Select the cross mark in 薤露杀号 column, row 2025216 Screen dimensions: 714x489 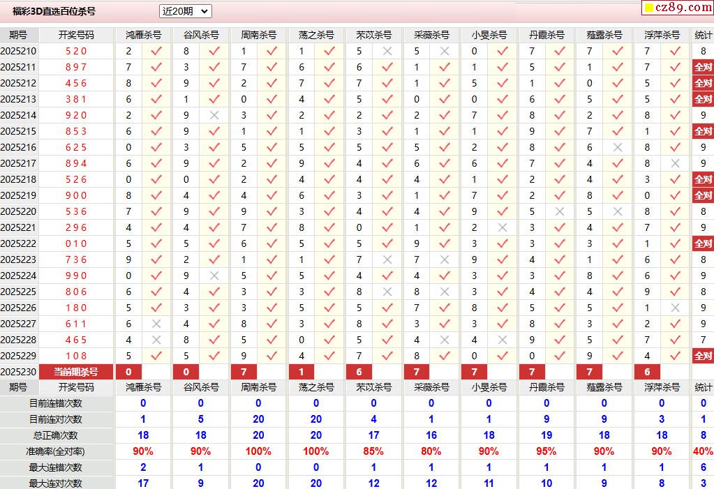618,147
